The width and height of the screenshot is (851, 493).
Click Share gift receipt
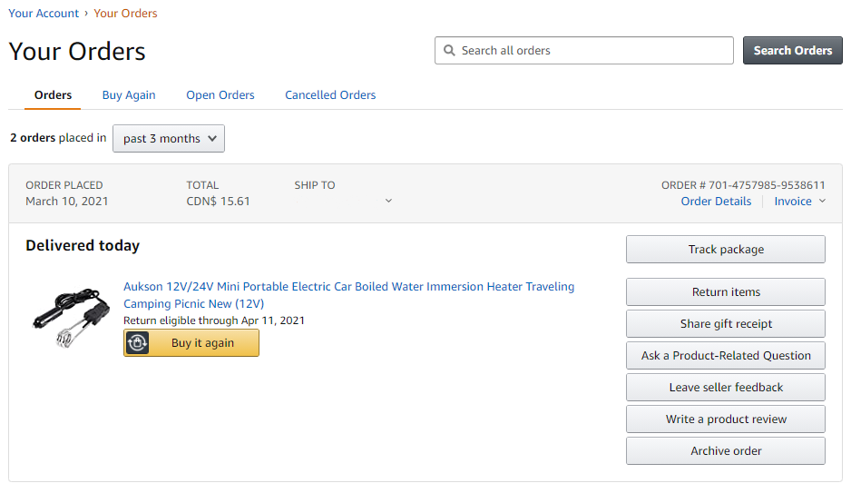[x=726, y=324]
